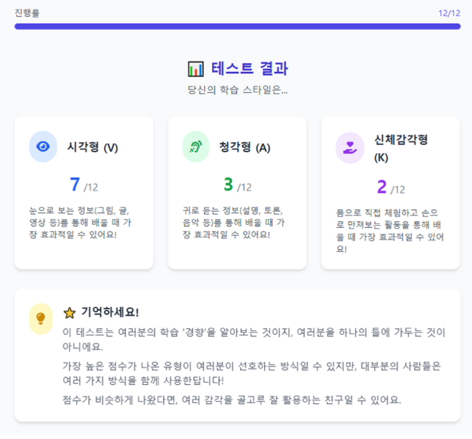
Task: Click the 테스트 결과 heading
Action: 250,69
